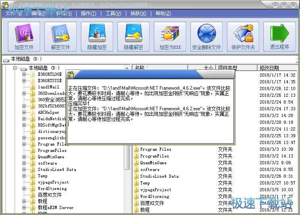Select ProgramFiles row in the file list
The image size is (300, 215).
(154, 156)
